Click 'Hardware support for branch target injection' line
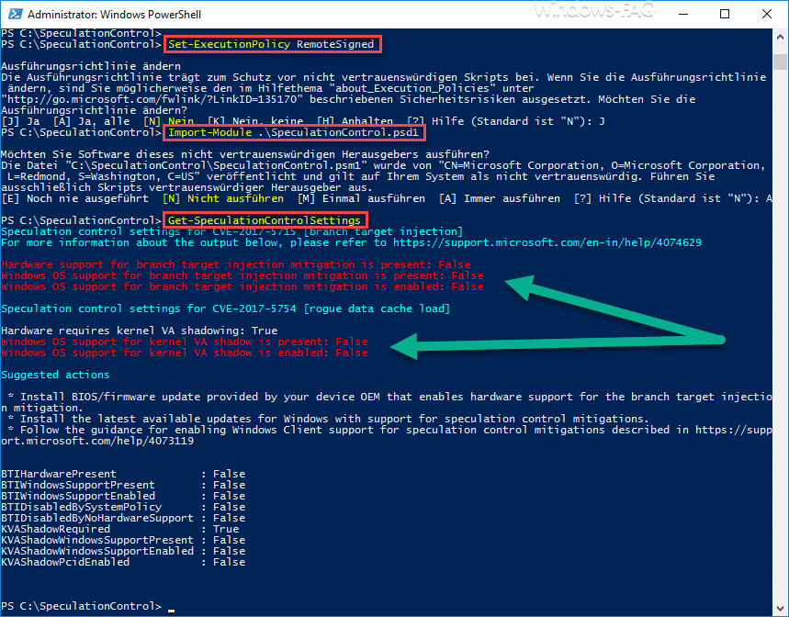The width and height of the screenshot is (789, 617). 235,264
